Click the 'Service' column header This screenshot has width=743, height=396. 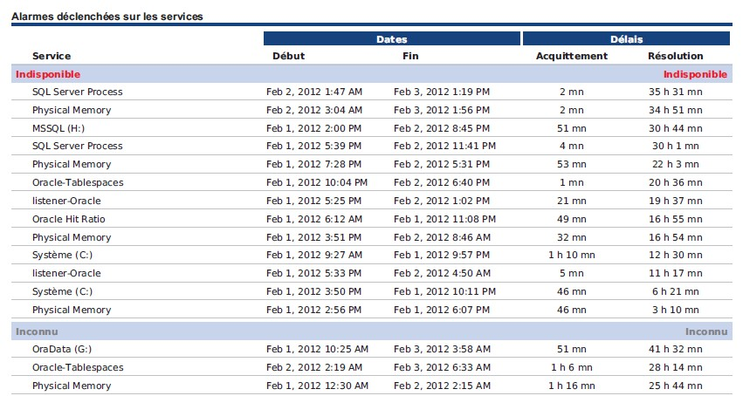(x=52, y=56)
